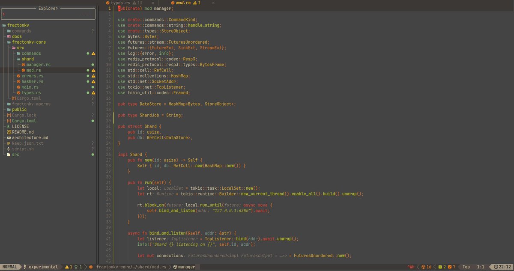Click the warning triangle on the errors.rs row
This screenshot has width=514, height=271.
(x=93, y=76)
